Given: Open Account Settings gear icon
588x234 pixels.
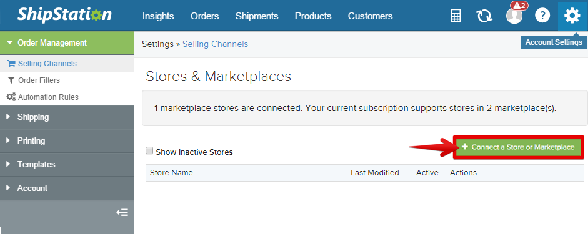Looking at the screenshot, I should point(572,16).
